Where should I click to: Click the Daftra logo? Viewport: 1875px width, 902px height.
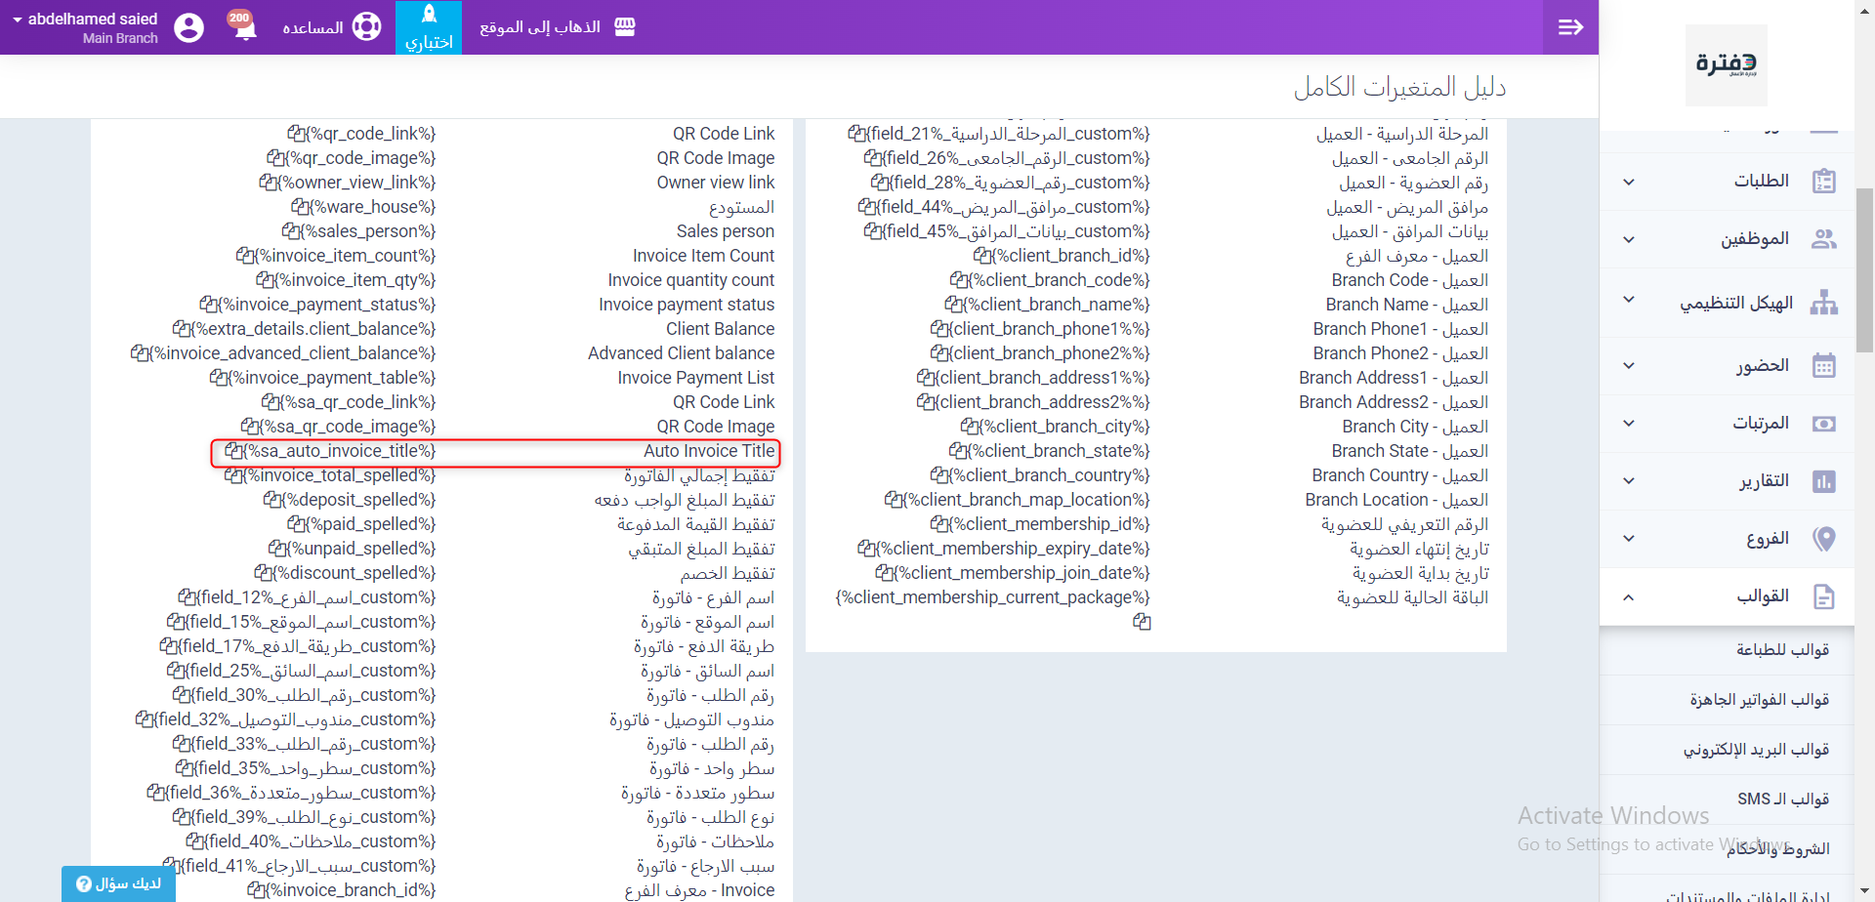point(1727,64)
